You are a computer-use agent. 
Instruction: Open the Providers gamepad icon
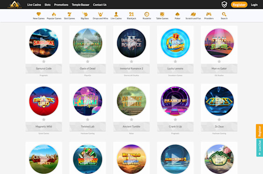(x=209, y=14)
